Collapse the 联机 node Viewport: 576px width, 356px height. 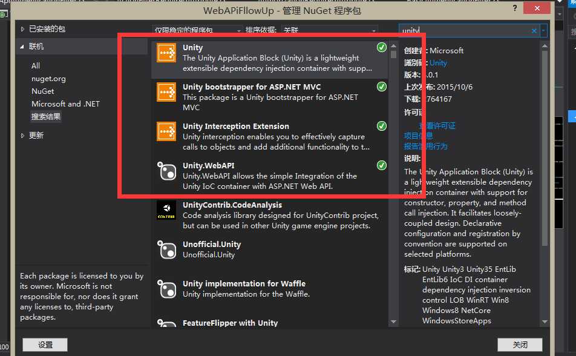point(22,47)
